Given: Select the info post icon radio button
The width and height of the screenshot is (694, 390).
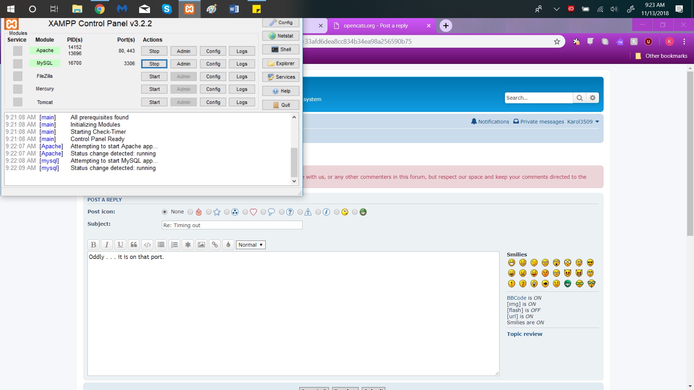Looking at the screenshot, I should [318, 212].
